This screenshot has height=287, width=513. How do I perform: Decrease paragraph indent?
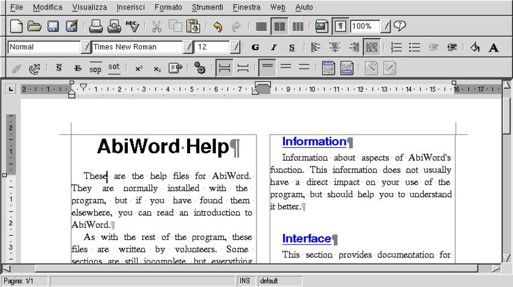(x=433, y=48)
